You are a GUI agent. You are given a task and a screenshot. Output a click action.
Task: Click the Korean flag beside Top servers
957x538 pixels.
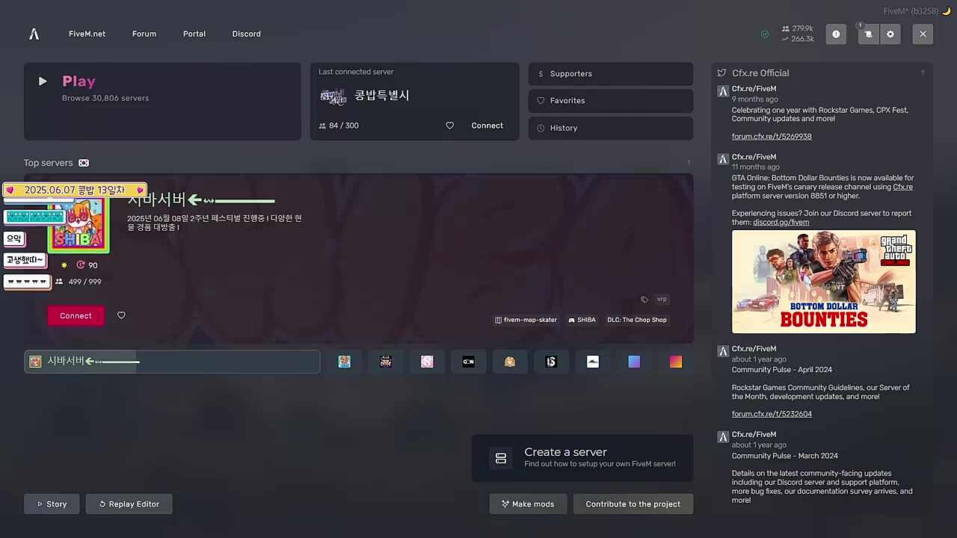coord(84,163)
